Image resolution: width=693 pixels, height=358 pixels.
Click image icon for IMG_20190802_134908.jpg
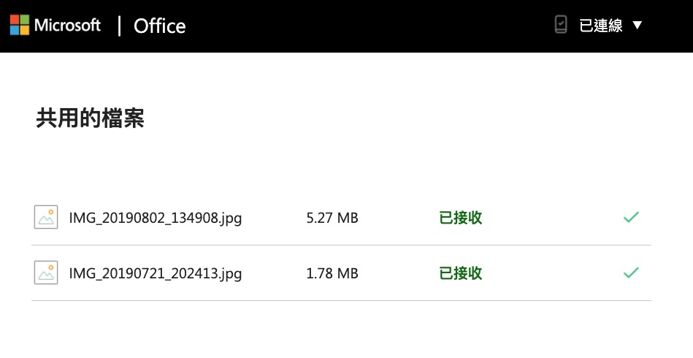pos(46,217)
